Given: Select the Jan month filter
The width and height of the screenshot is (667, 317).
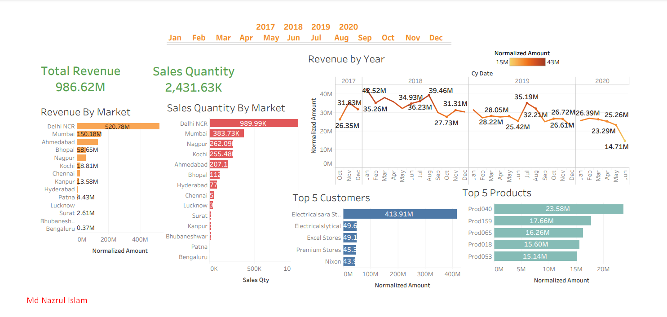Looking at the screenshot, I should pos(175,38).
